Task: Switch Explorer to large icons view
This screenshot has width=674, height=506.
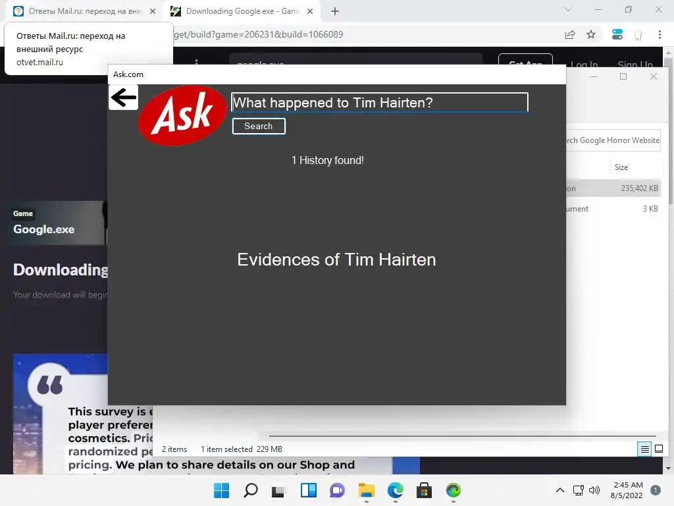Action: click(658, 449)
